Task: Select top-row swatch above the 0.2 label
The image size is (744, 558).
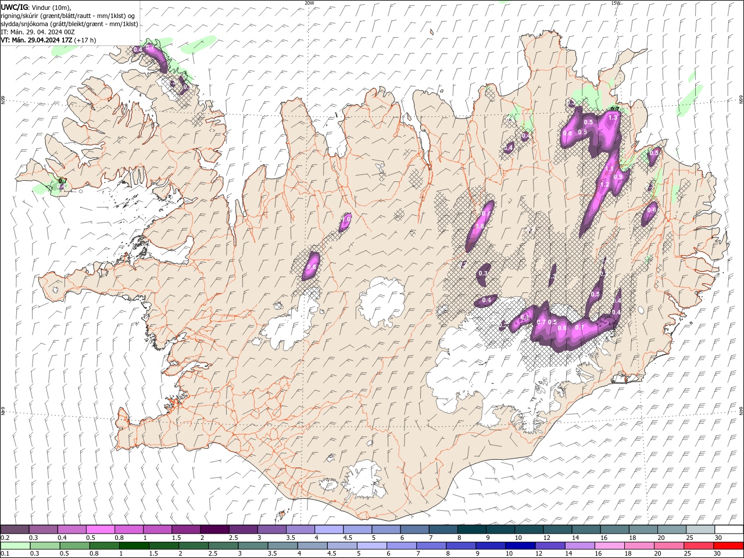Action: point(15,530)
